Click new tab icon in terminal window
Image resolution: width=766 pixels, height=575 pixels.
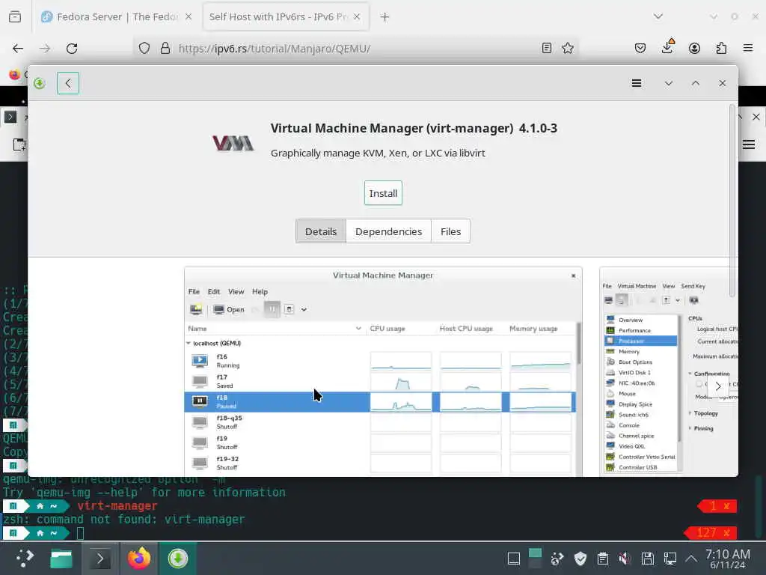[x=19, y=144]
